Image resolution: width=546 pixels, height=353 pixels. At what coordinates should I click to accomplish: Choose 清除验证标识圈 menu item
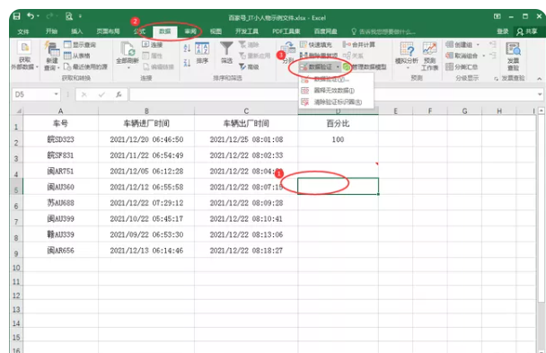point(336,102)
